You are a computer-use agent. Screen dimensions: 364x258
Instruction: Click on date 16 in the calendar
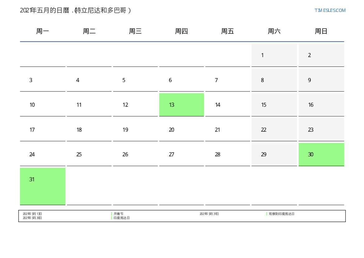[321, 105]
